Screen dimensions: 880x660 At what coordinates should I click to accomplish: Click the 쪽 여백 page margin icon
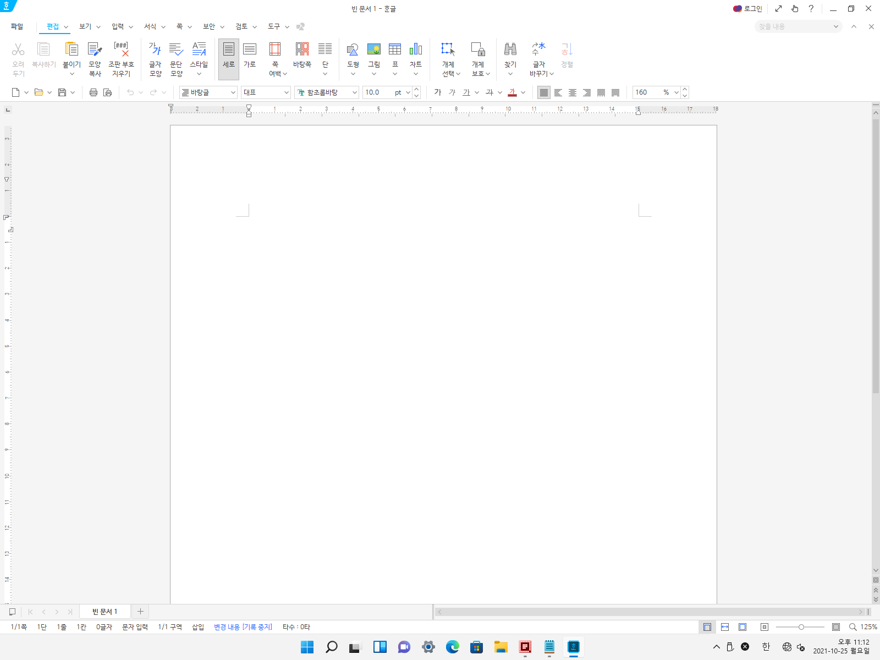pyautogui.click(x=275, y=50)
